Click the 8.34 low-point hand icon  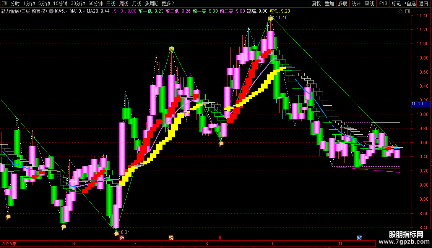point(117,233)
